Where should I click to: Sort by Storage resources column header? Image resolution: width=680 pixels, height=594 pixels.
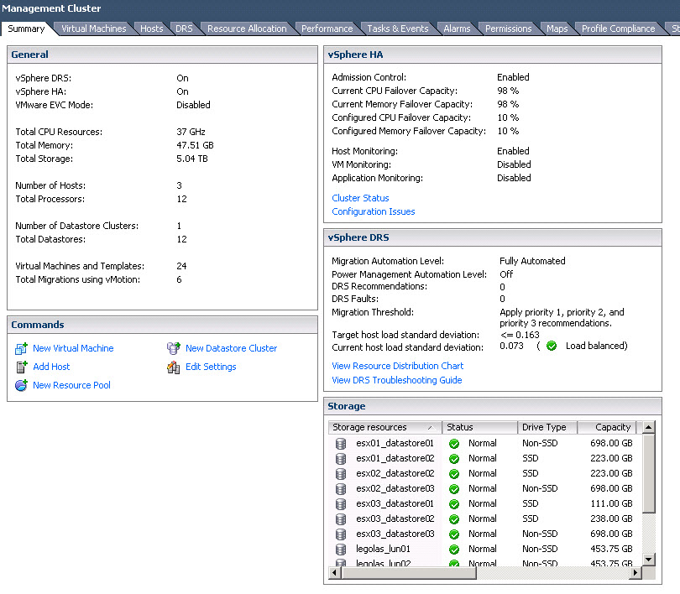click(x=384, y=427)
